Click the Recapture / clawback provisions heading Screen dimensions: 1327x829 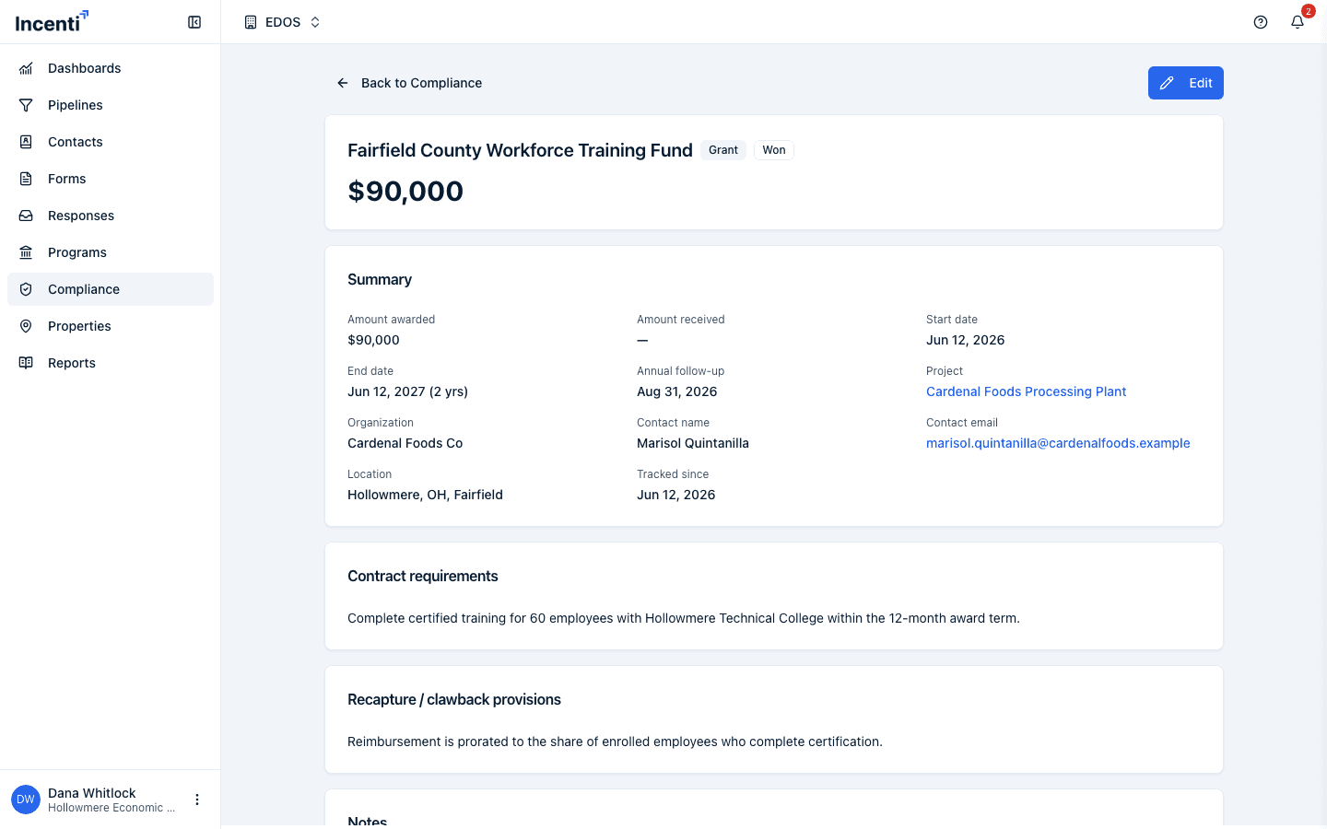pyautogui.click(x=454, y=699)
